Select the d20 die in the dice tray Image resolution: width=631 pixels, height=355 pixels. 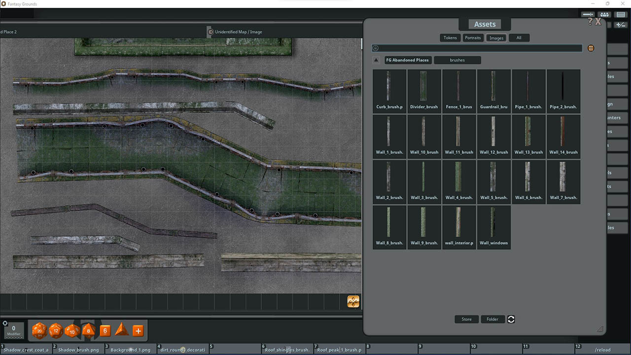[39, 331]
